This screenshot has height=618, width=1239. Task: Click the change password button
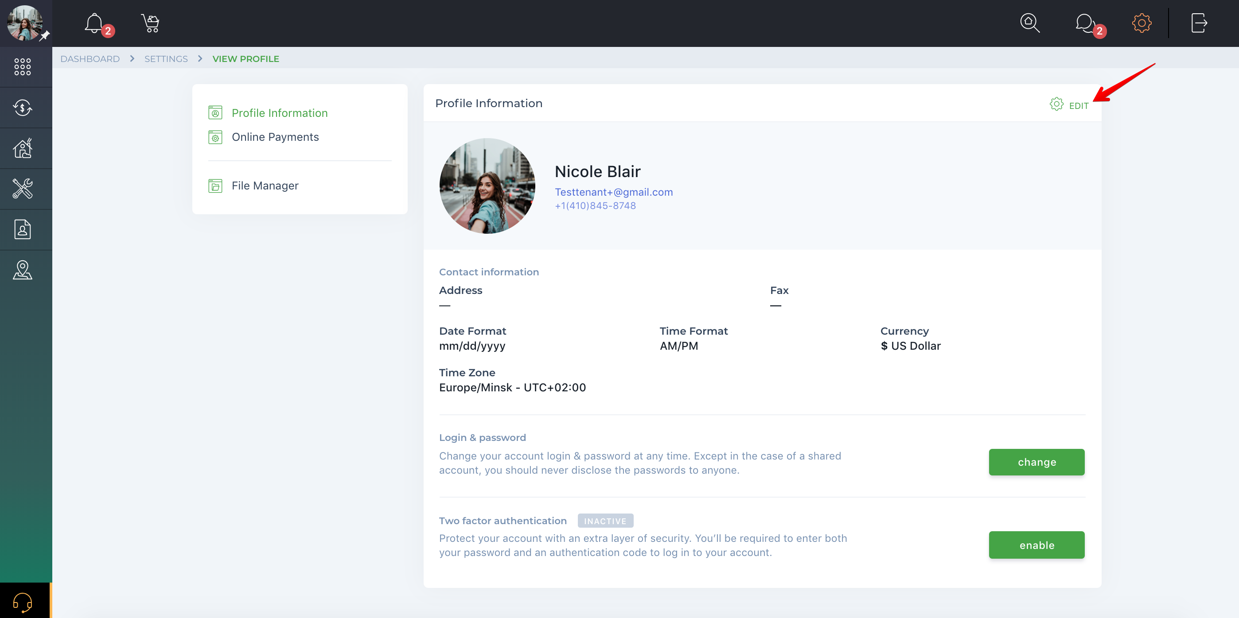point(1036,462)
